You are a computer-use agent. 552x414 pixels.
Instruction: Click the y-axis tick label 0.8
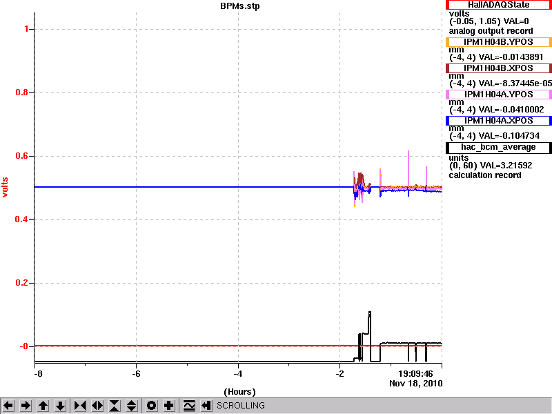coord(22,92)
